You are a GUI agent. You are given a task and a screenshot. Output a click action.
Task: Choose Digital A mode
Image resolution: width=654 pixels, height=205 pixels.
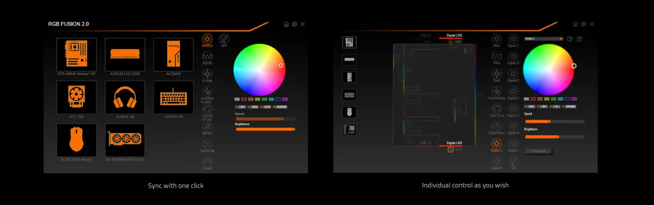click(x=496, y=144)
